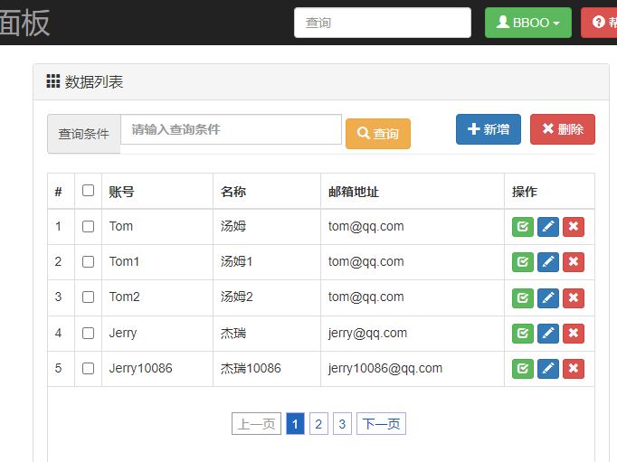
Task: Click green assign icon in Jerry row
Action: [x=523, y=334]
